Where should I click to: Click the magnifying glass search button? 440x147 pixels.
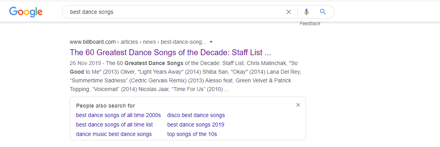(323, 12)
